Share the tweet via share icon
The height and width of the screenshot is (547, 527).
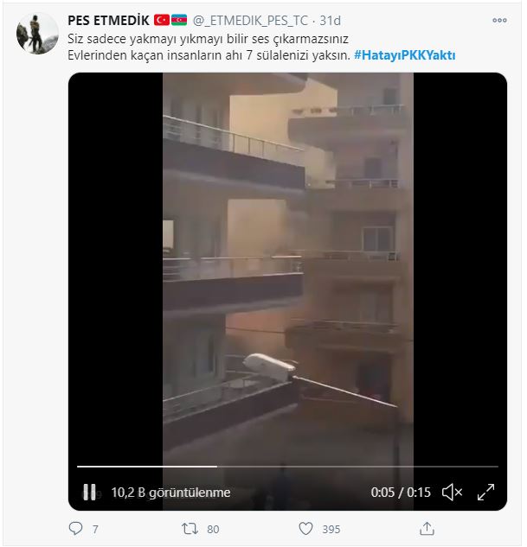pyautogui.click(x=427, y=529)
